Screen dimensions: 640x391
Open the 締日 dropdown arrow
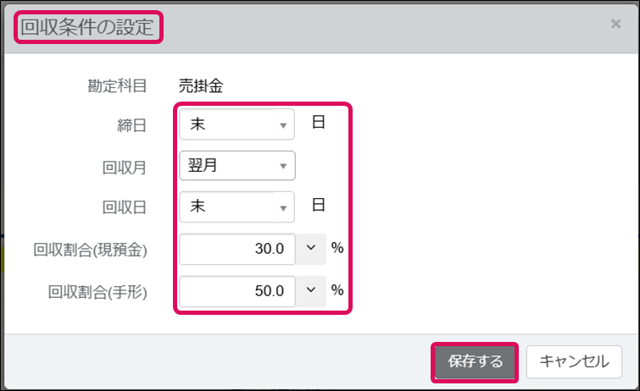pos(283,125)
